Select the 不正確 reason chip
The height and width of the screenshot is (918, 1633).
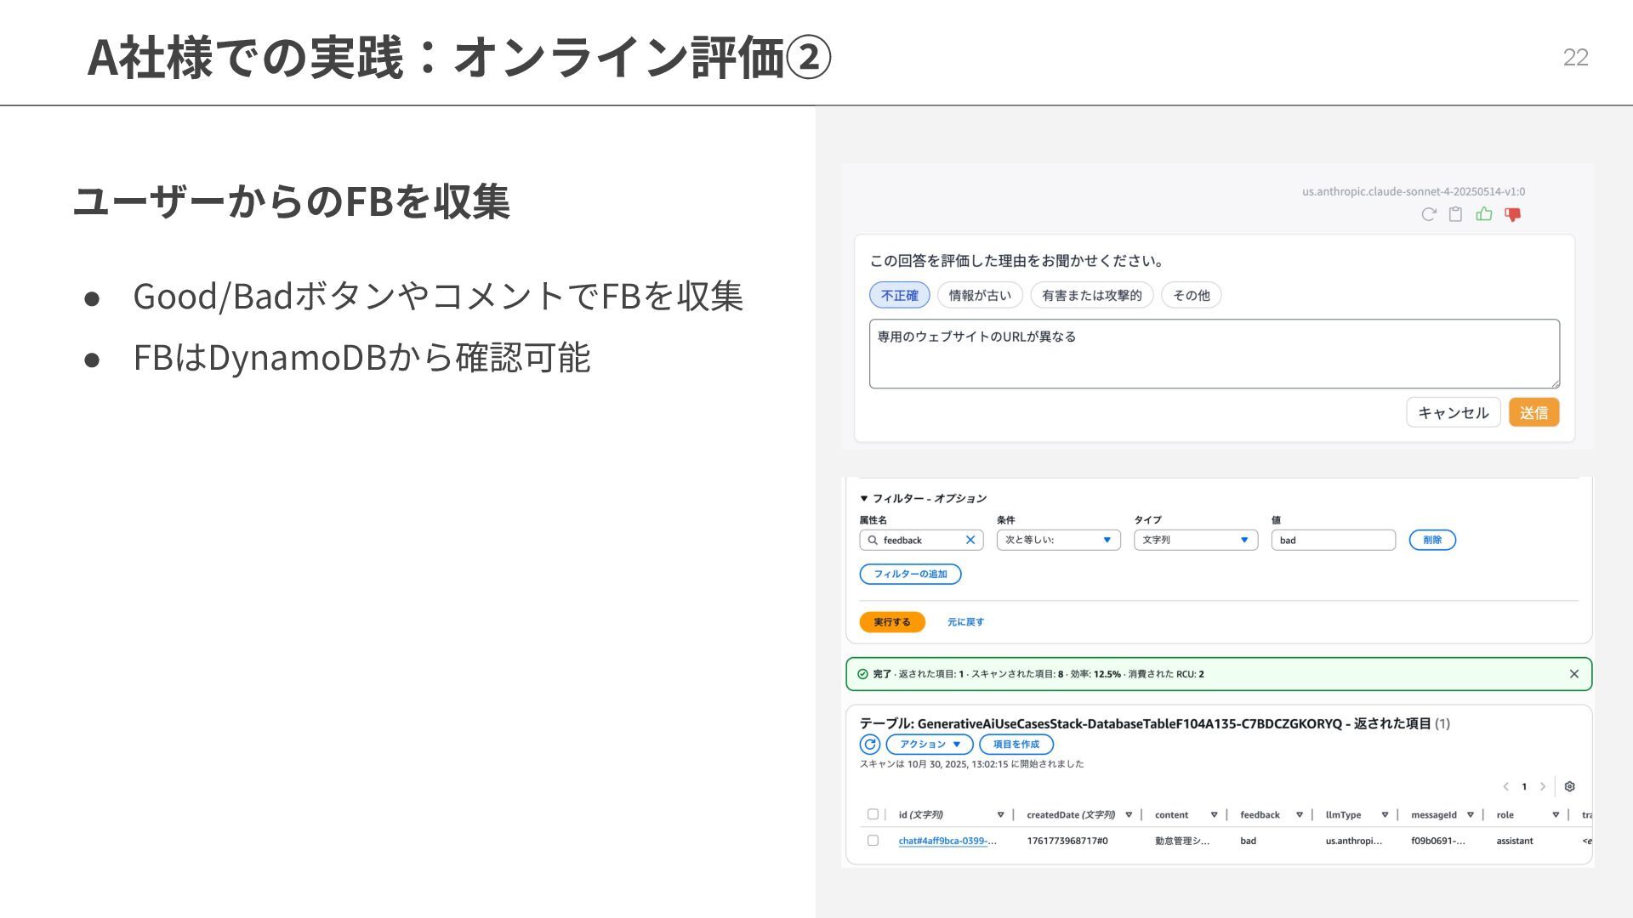tap(899, 295)
